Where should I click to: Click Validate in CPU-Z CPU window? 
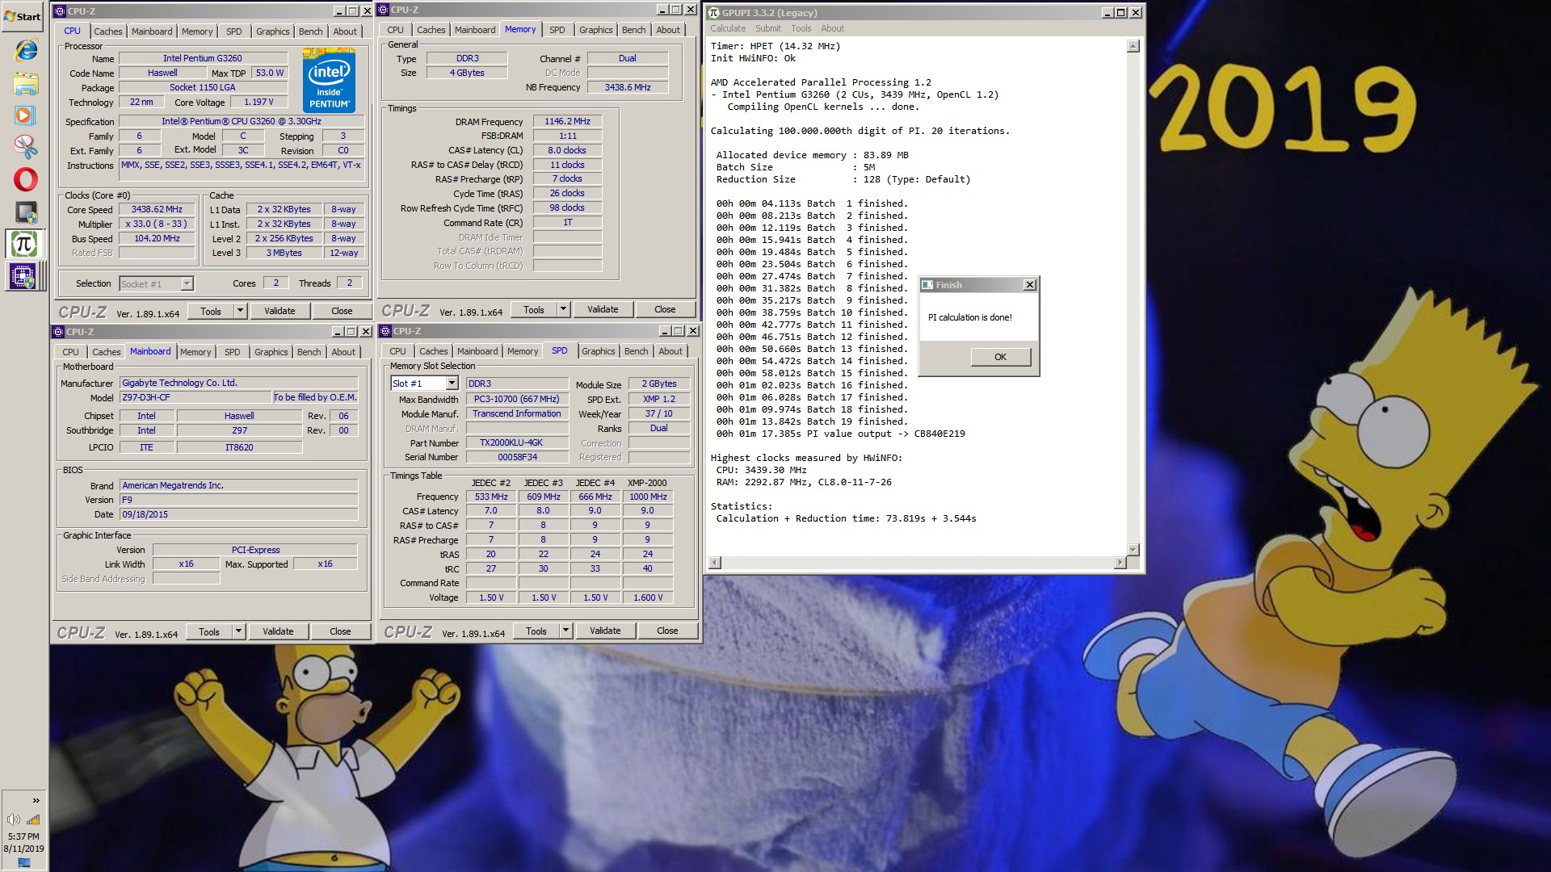pyautogui.click(x=280, y=311)
